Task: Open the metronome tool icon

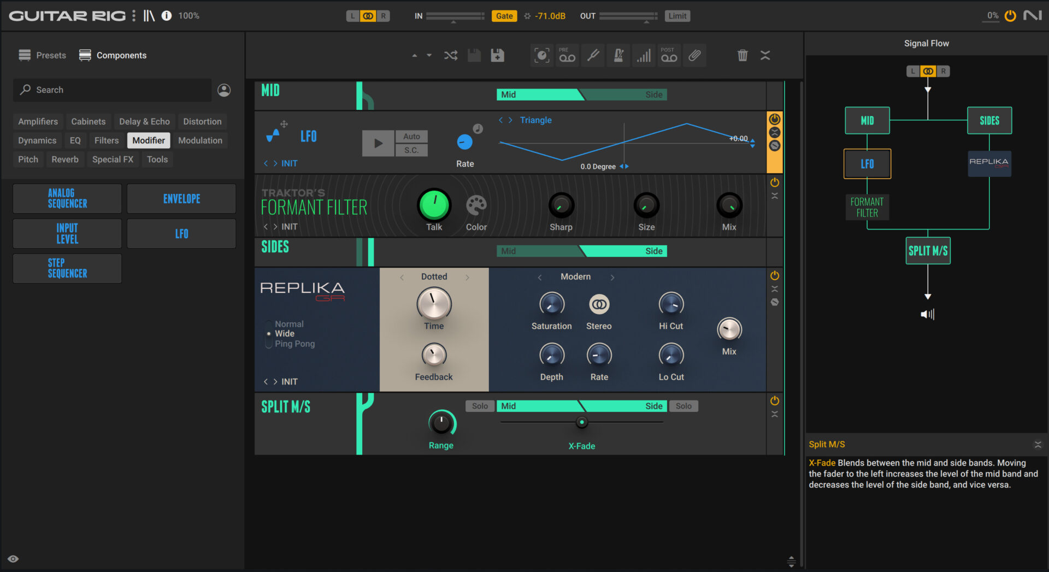Action: click(x=618, y=55)
